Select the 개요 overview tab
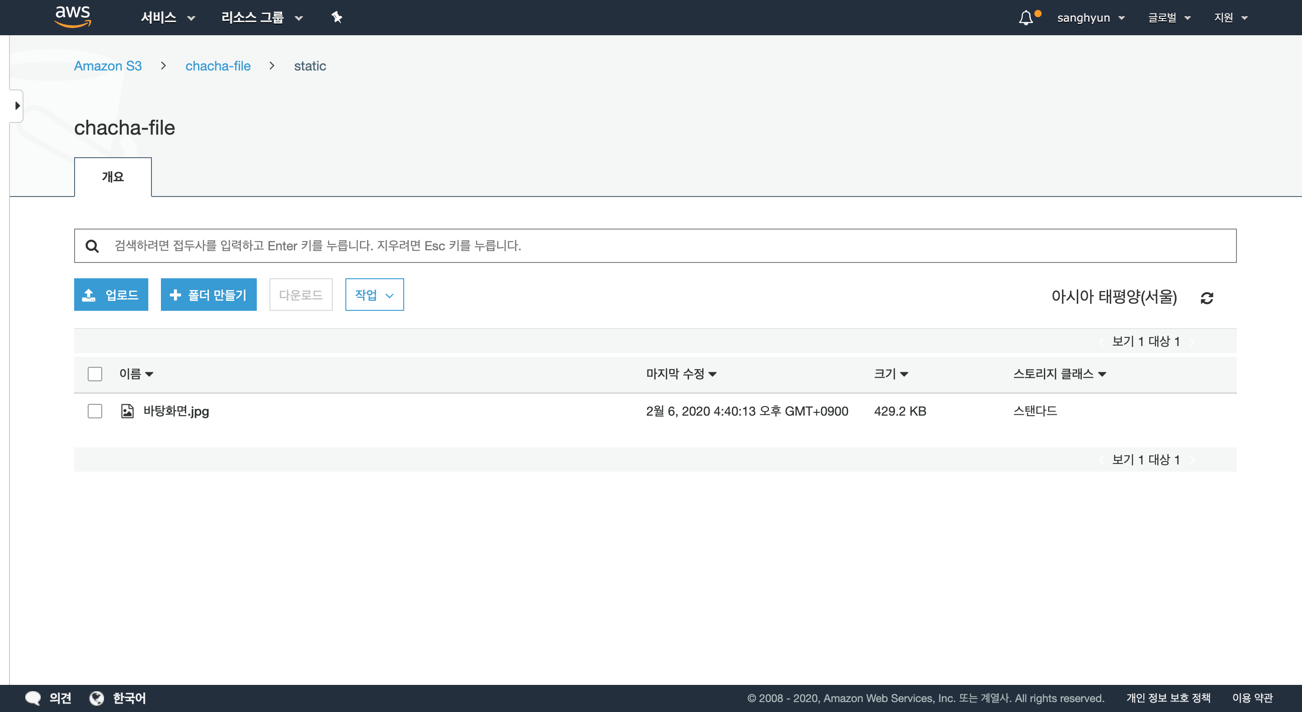The height and width of the screenshot is (712, 1302). pyautogui.click(x=113, y=177)
